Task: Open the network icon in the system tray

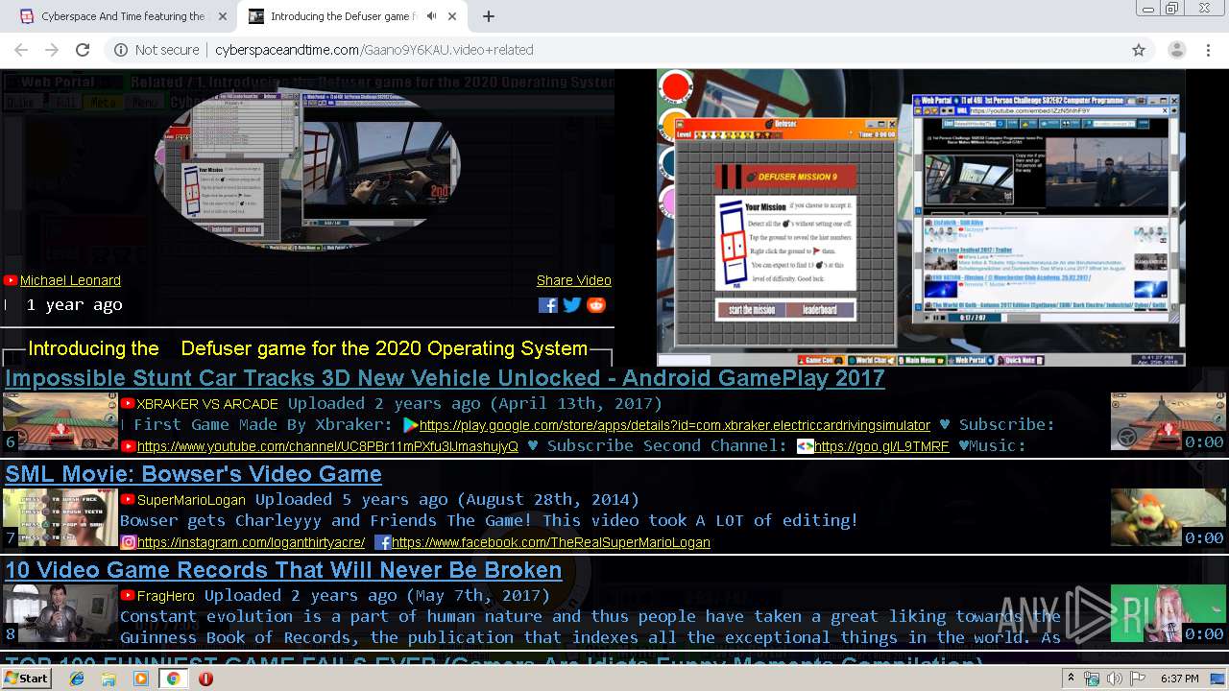Action: [x=1092, y=679]
